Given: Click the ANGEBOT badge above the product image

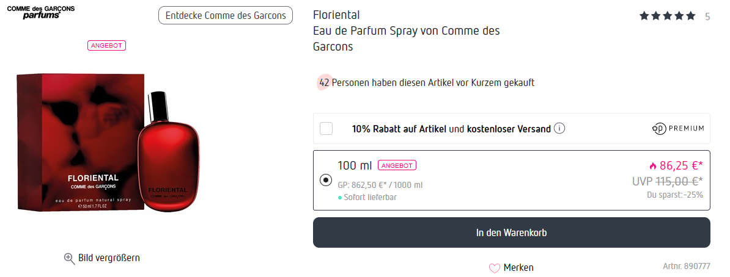Looking at the screenshot, I should point(107,46).
